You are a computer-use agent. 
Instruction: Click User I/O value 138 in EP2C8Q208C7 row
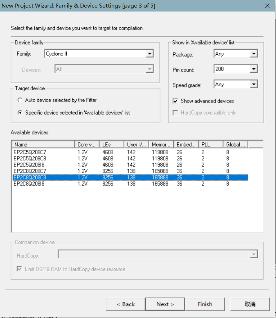point(131,171)
